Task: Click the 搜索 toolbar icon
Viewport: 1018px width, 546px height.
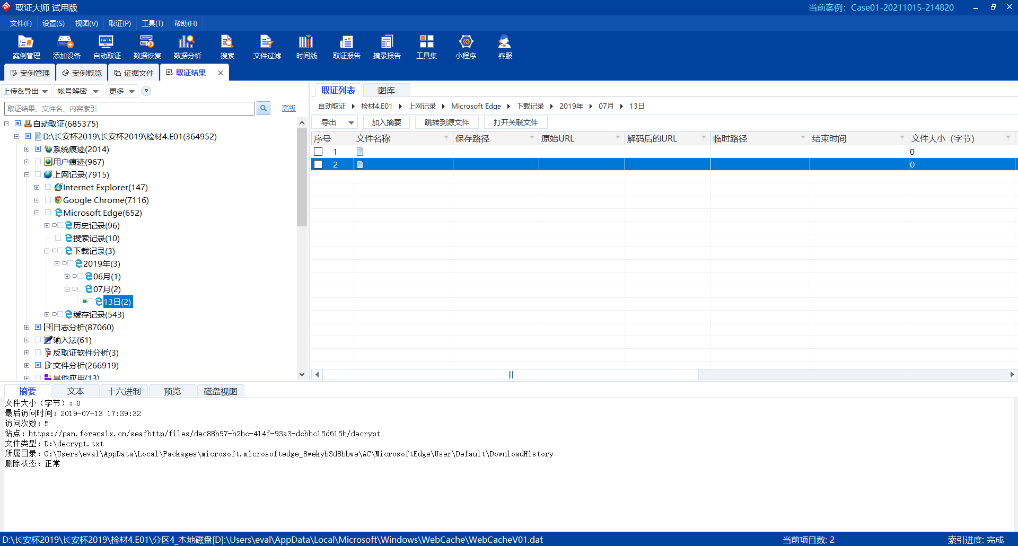Action: coord(227,47)
